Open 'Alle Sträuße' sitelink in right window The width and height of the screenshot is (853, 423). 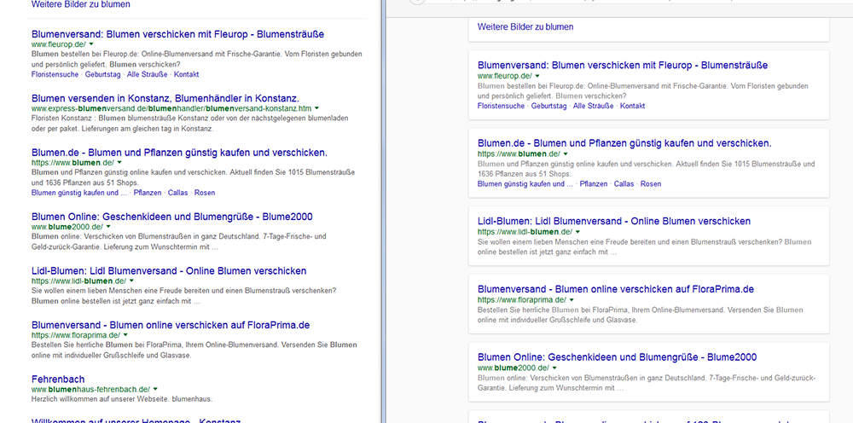[593, 106]
